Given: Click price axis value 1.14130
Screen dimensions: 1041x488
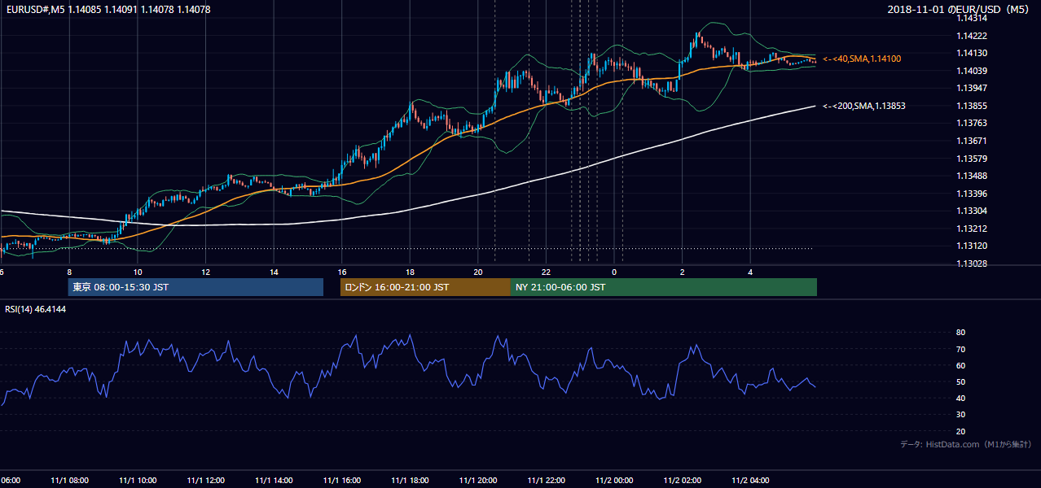Looking at the screenshot, I should pos(972,53).
